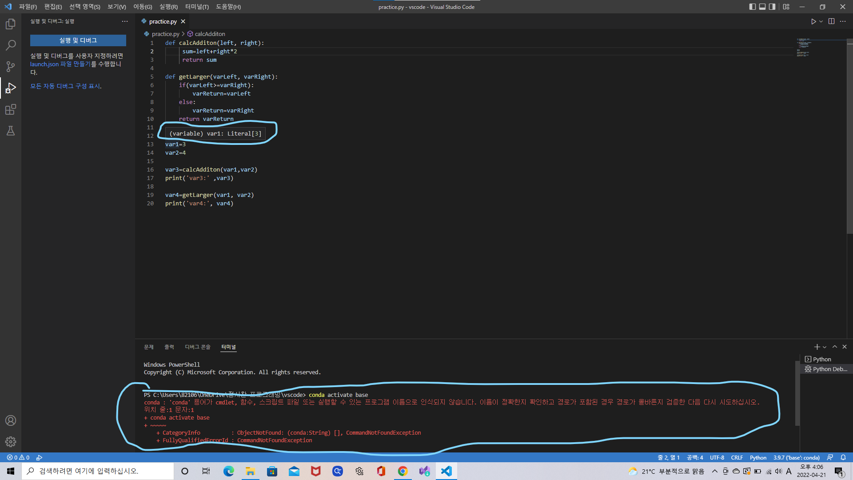Open the Search view in activity bar
The height and width of the screenshot is (480, 853).
(11, 45)
